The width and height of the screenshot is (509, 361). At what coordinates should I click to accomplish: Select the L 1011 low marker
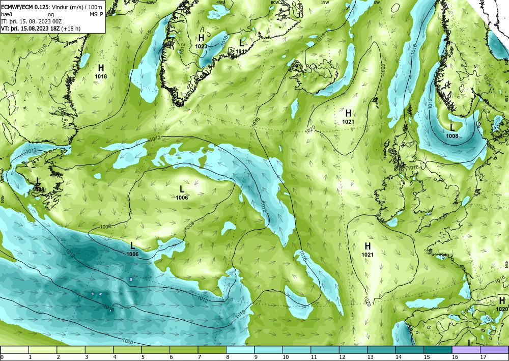tap(241, 46)
